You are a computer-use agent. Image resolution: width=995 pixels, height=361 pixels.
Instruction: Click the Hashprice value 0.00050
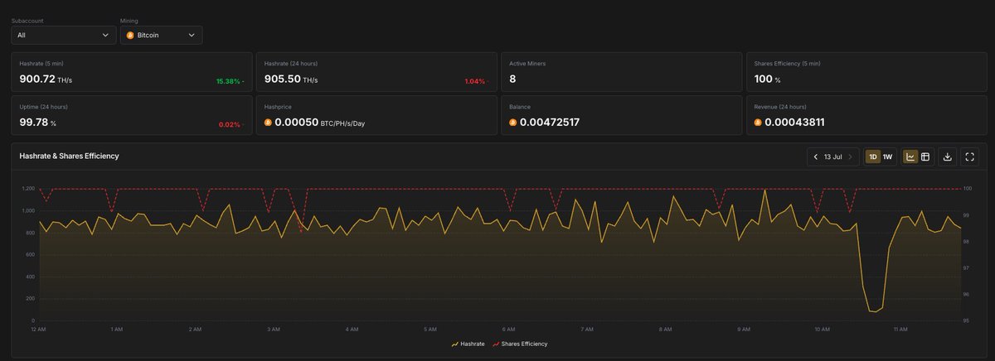pos(297,122)
